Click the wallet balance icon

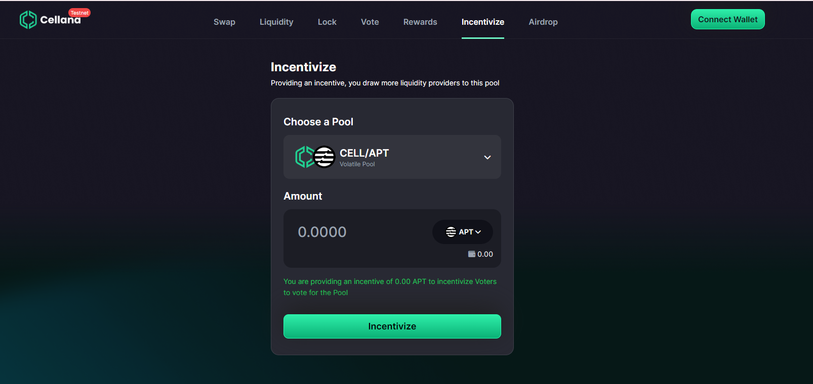[472, 254]
